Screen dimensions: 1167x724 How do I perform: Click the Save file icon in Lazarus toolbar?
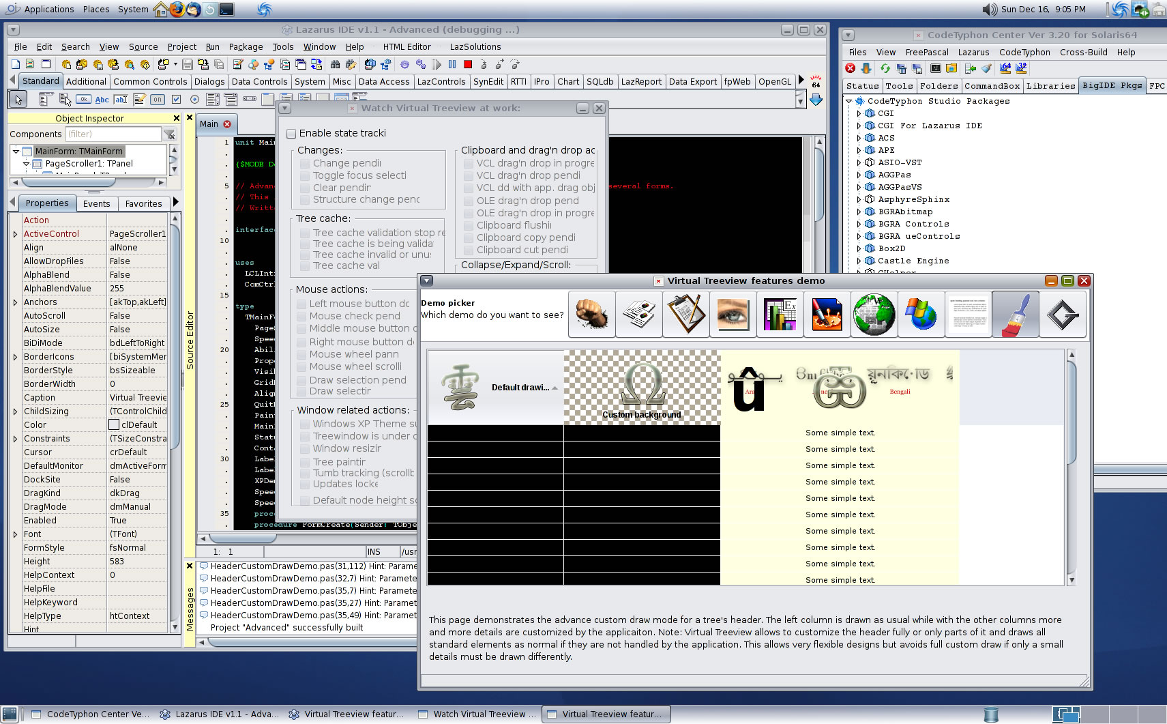187,64
